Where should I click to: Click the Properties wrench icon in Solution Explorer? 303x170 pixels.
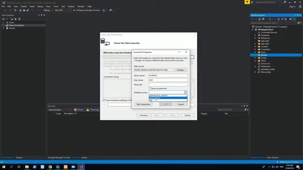point(290,19)
